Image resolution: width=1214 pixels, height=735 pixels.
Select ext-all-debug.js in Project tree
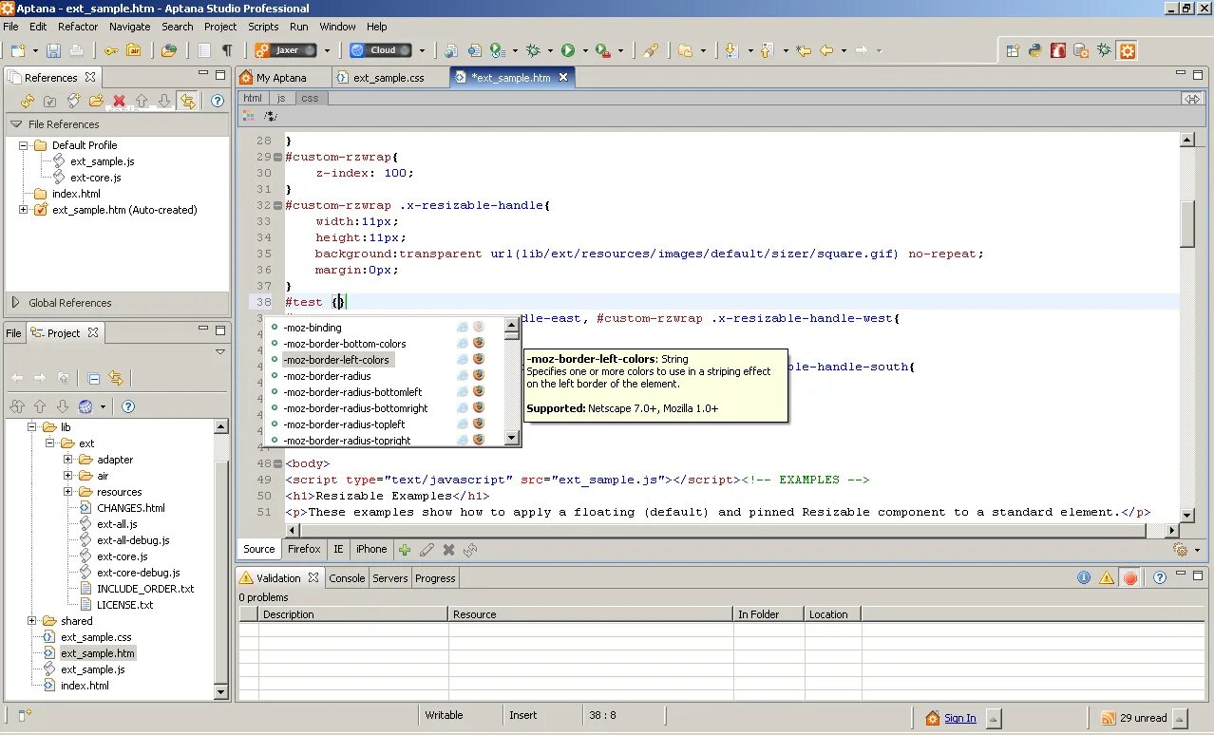point(133,540)
